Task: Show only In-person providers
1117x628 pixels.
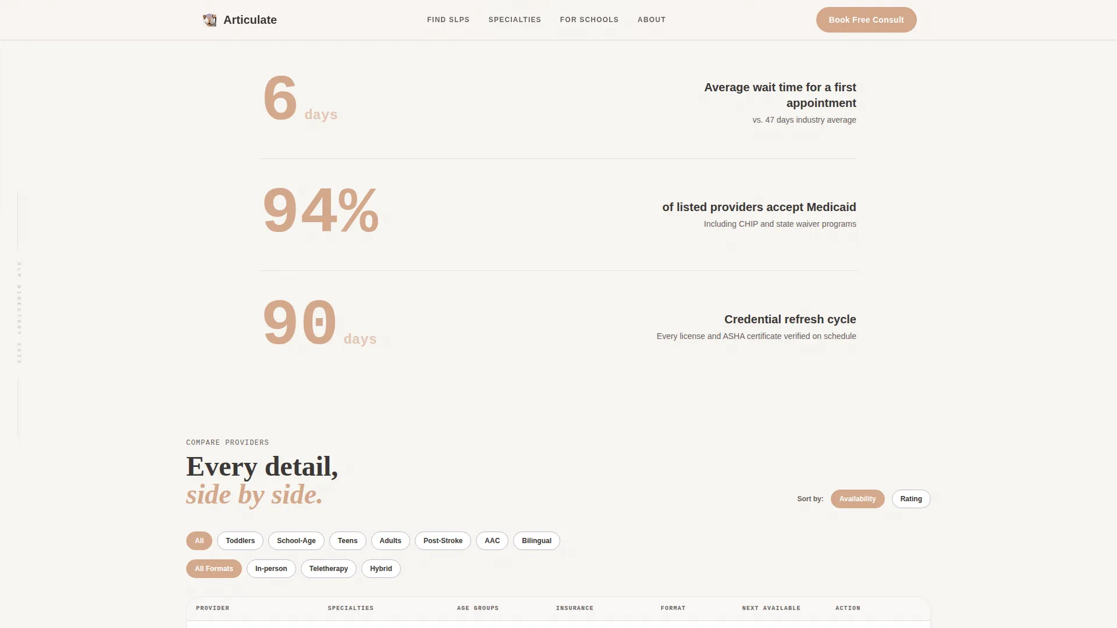Action: click(271, 569)
